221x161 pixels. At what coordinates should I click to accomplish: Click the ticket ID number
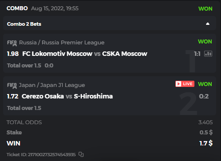click(52, 154)
